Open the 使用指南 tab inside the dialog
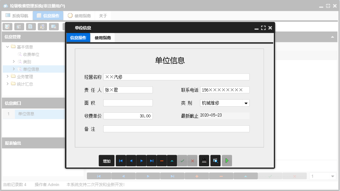 102,37
